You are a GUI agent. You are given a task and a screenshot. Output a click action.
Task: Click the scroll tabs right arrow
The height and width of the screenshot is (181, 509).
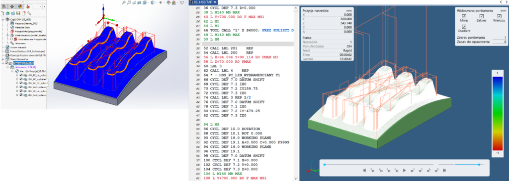tap(507, 2)
